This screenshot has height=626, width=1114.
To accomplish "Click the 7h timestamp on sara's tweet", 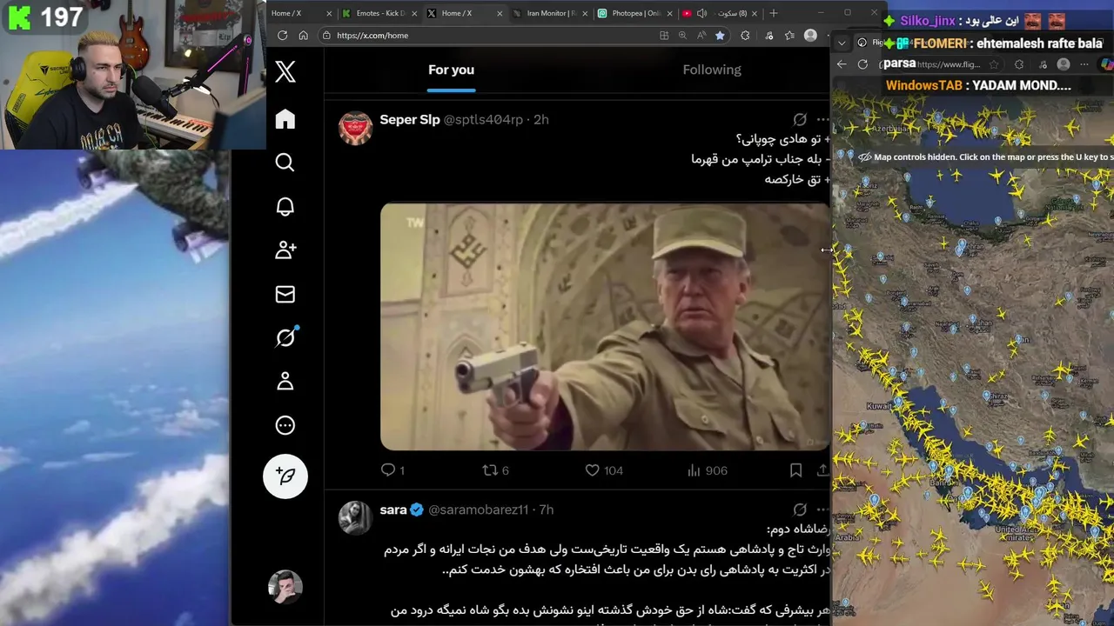I will point(547,509).
